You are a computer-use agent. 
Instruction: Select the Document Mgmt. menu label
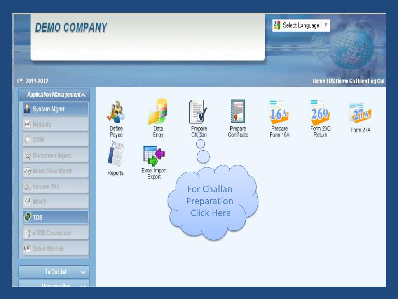[52, 156]
